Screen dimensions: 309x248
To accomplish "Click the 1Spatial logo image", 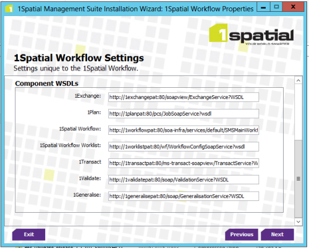I will [251, 34].
